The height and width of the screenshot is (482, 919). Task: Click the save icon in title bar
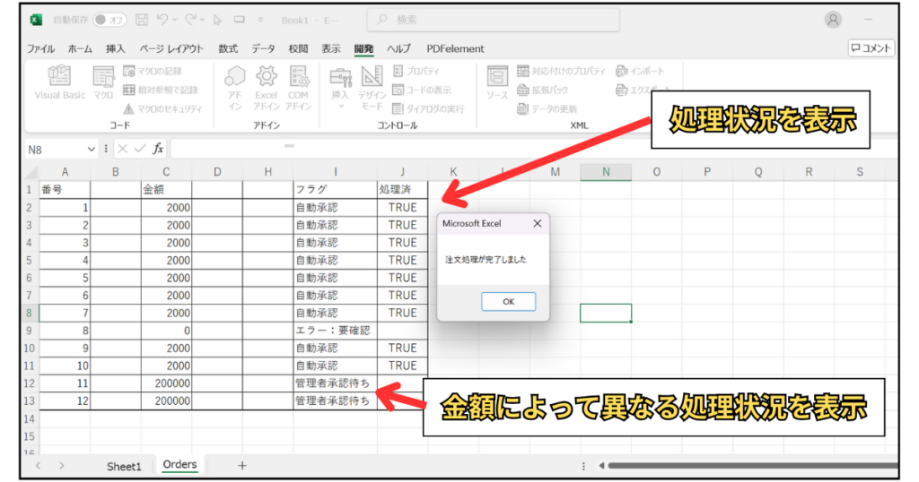click(143, 19)
